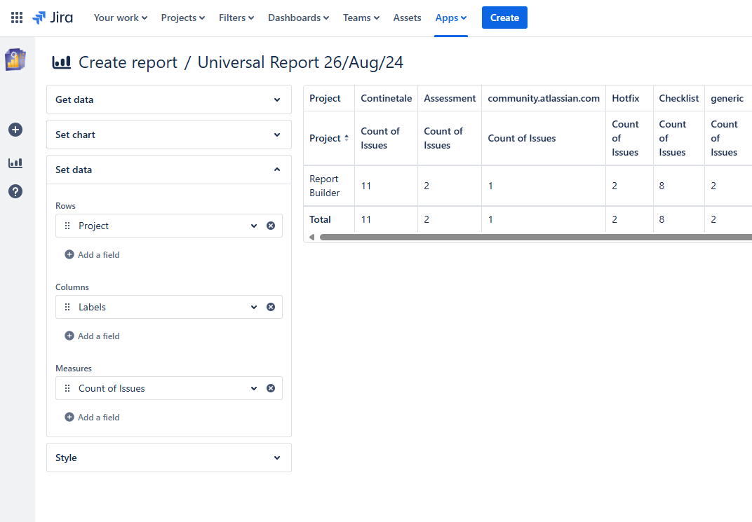
Task: Open help via the question mark icon
Action: point(15,191)
